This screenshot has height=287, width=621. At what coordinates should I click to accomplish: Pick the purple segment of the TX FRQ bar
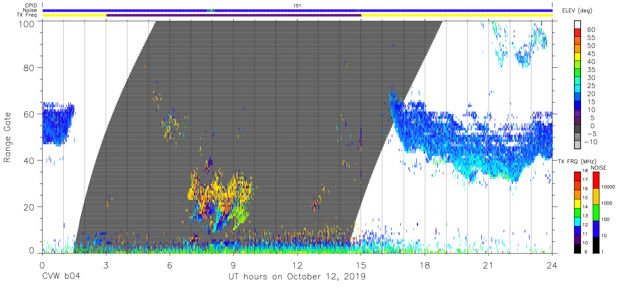click(x=578, y=240)
